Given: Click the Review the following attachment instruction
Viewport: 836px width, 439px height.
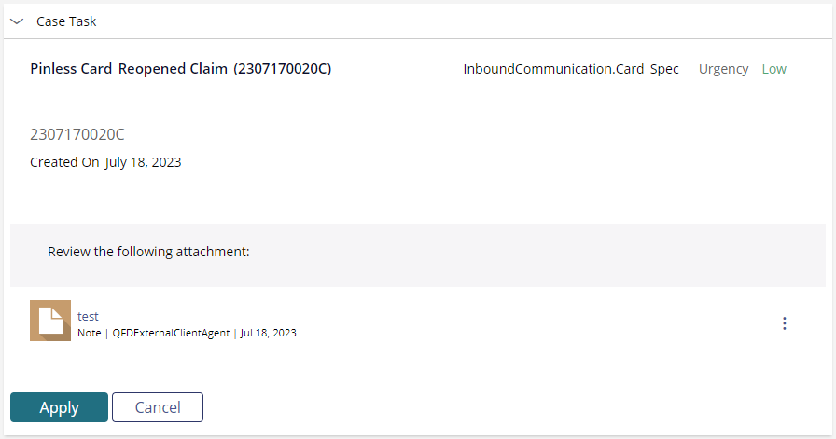Looking at the screenshot, I should tap(148, 252).
